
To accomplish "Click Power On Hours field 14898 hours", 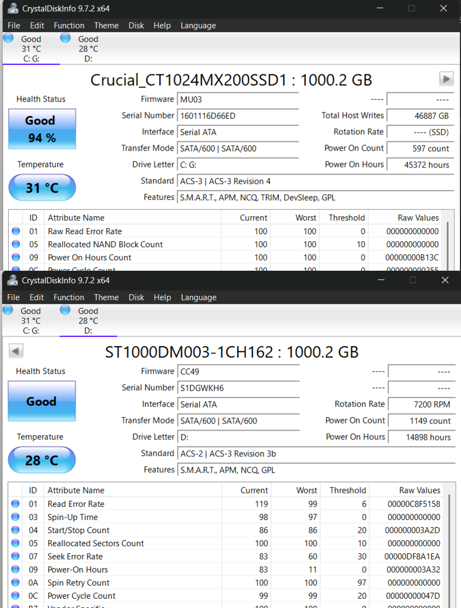I will tap(422, 437).
